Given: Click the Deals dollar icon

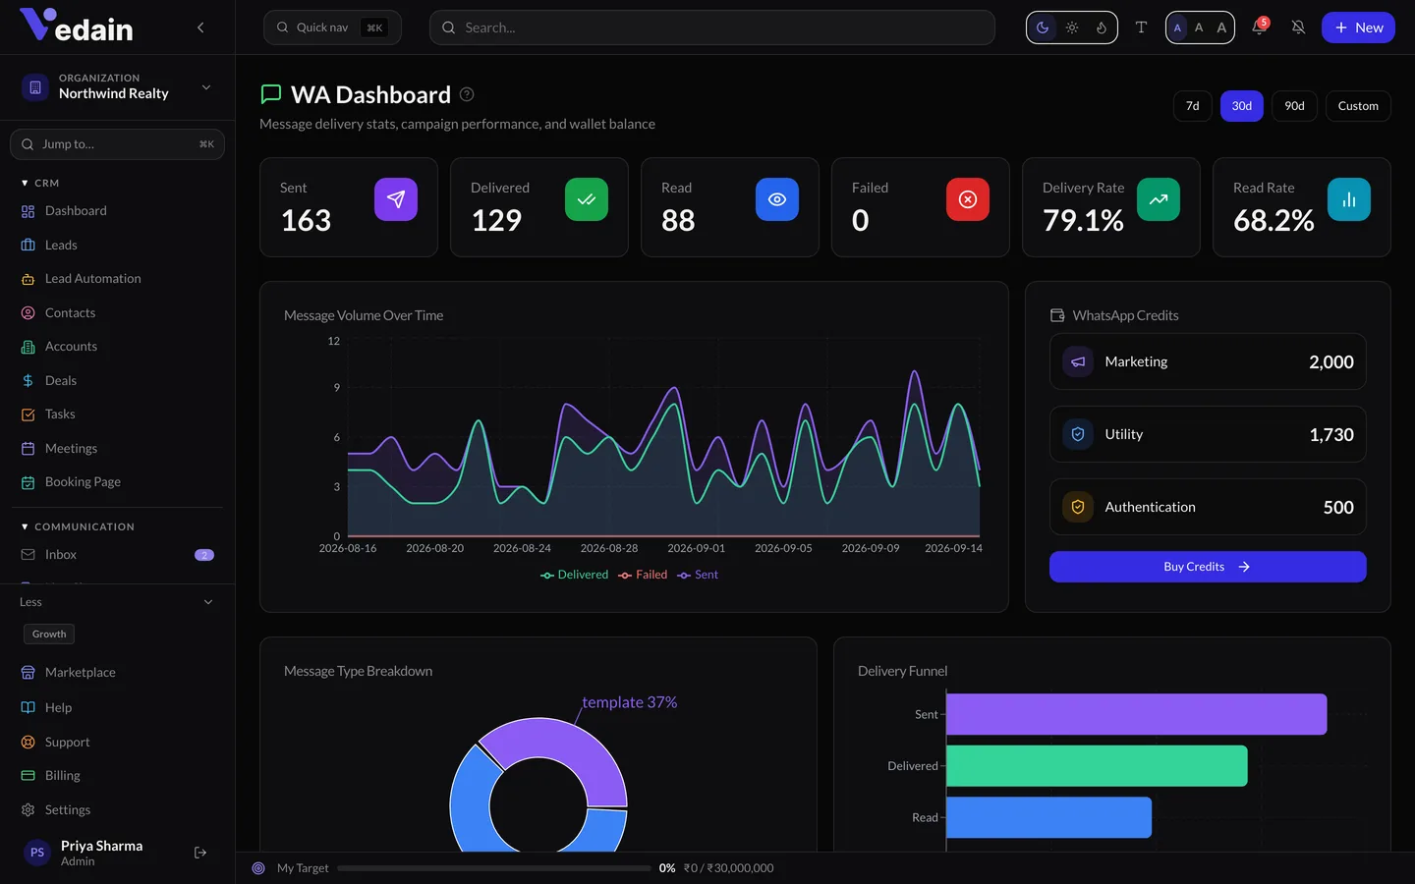Looking at the screenshot, I should pyautogui.click(x=28, y=380).
